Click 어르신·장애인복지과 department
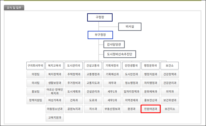Viewport: 206px width, 126px height. point(55,91)
